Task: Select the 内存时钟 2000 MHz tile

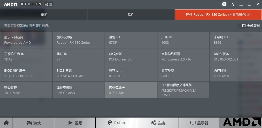Action: coord(236,73)
